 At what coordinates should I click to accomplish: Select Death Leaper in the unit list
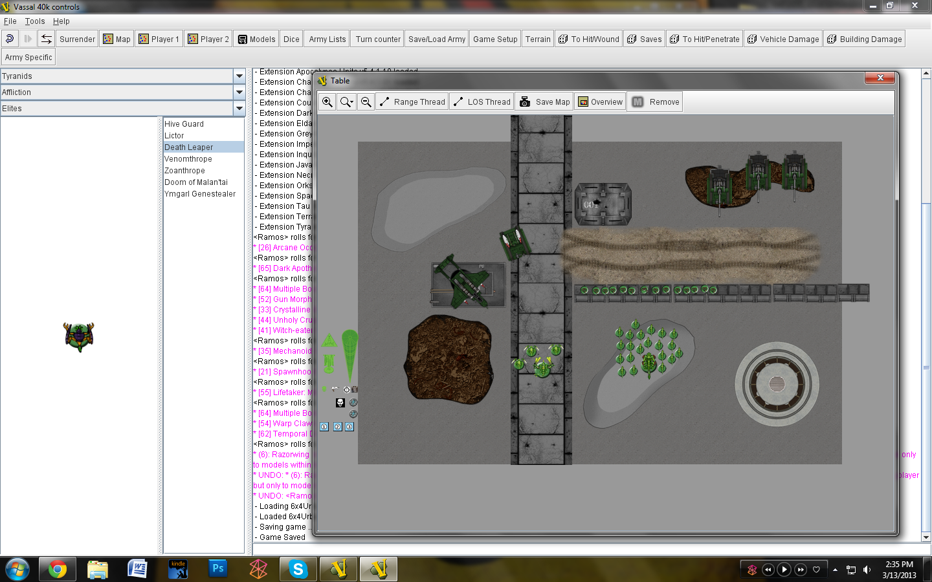click(203, 147)
